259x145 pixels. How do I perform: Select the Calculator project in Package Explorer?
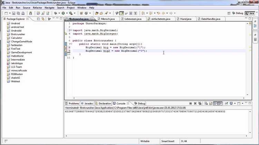pyautogui.click(x=16, y=38)
